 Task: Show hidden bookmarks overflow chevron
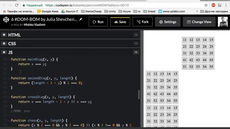pos(197,11)
